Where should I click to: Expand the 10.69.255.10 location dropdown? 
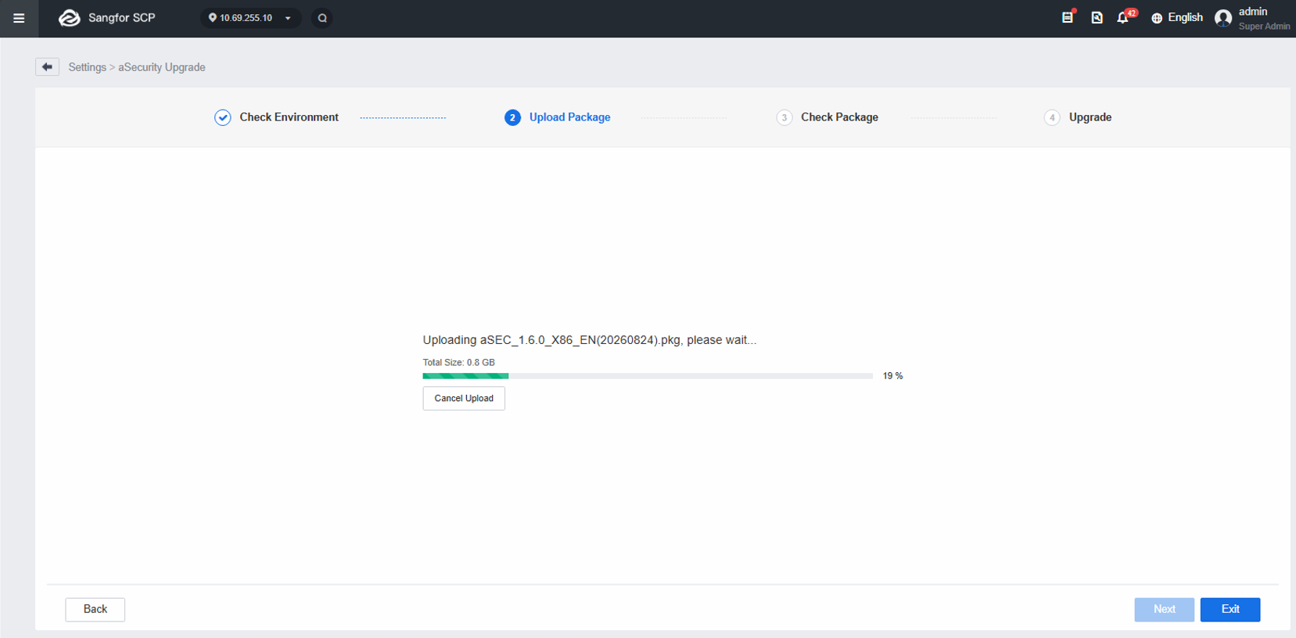click(251, 18)
